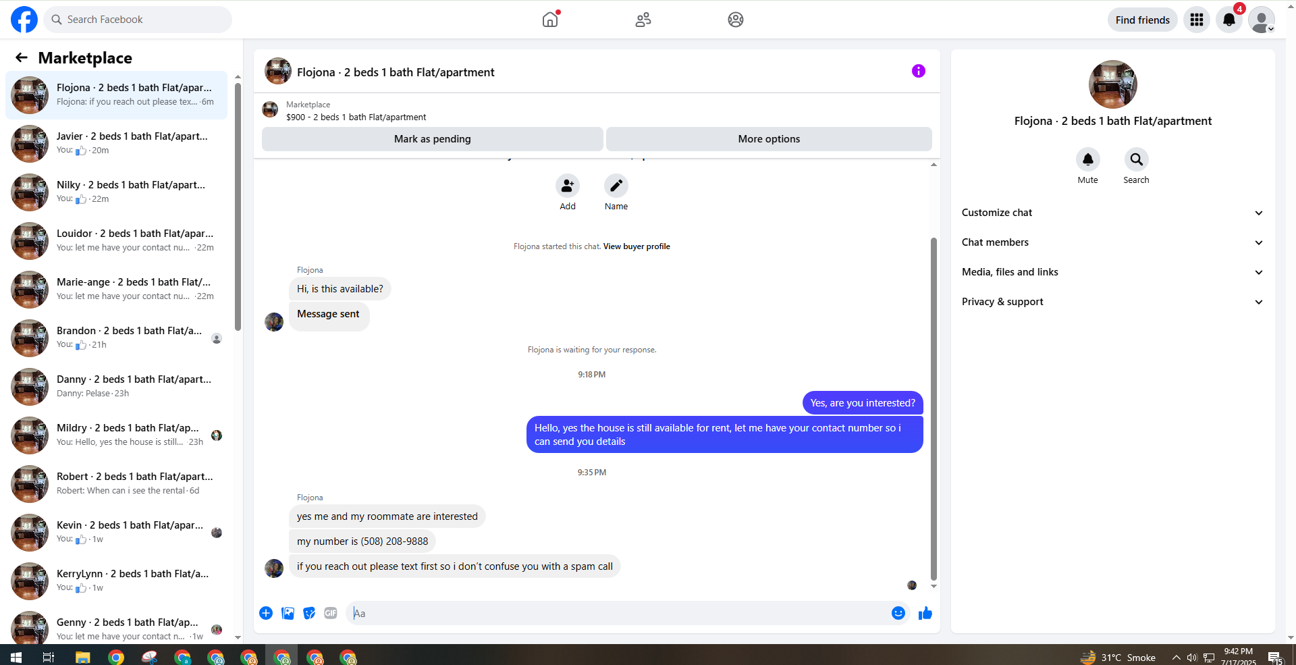Viewport: 1296px width, 665px height.
Task: Open the Nilky conversation
Action: [x=116, y=192]
